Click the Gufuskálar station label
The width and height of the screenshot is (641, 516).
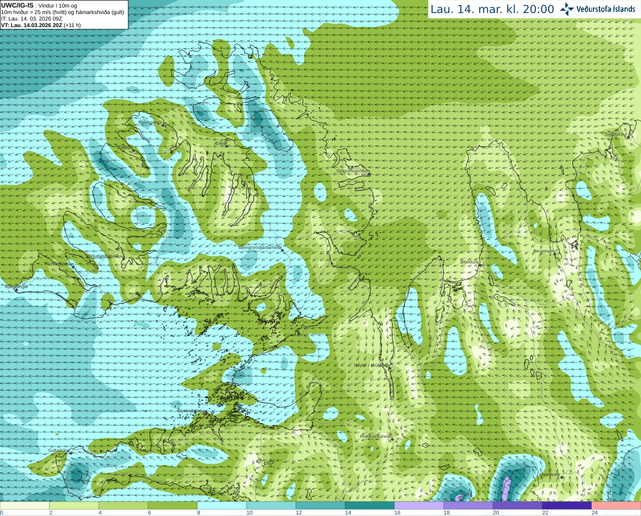[x=59, y=450]
